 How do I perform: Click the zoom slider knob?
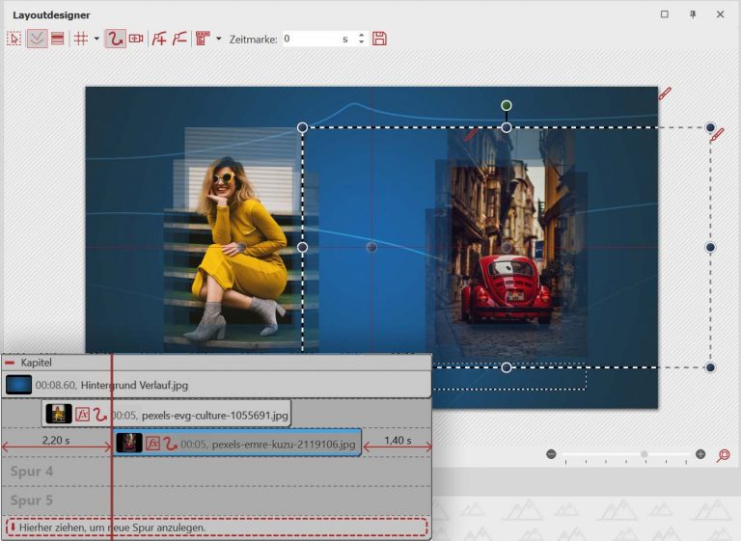click(645, 454)
